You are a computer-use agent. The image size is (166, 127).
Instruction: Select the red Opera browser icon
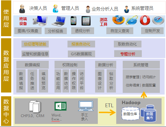[x=145, y=20]
